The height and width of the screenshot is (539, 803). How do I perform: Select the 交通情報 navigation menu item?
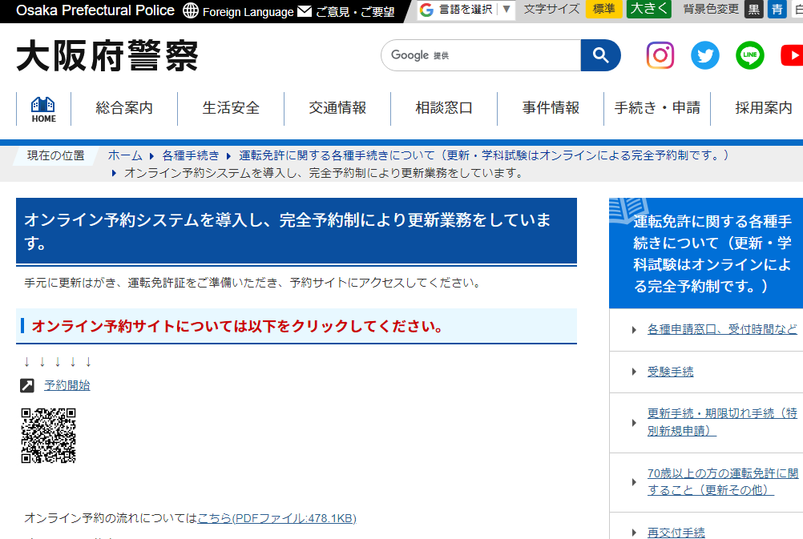[x=337, y=108]
